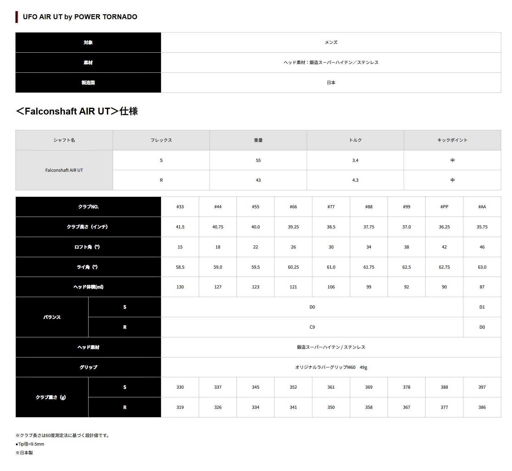Click the "トルク" column header
The height and width of the screenshot is (471, 512).
click(x=355, y=140)
